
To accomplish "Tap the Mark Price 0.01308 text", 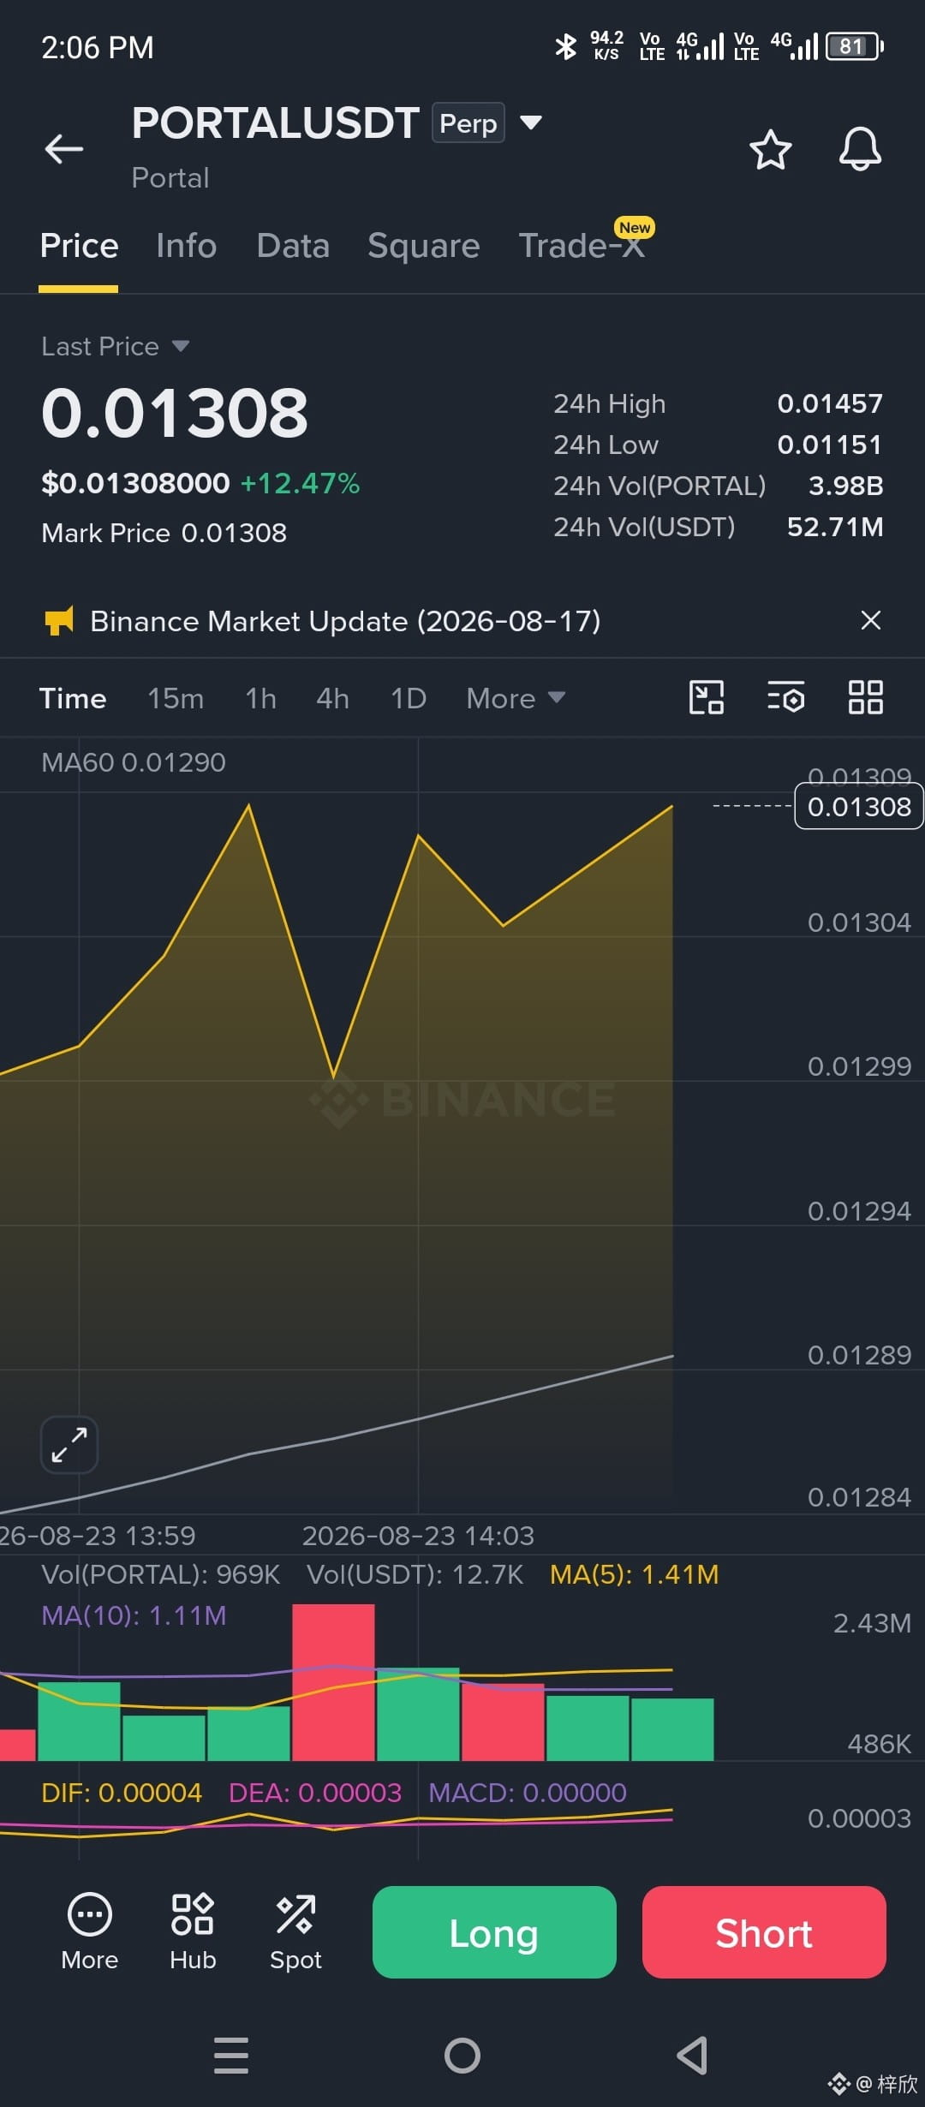I will coord(164,533).
